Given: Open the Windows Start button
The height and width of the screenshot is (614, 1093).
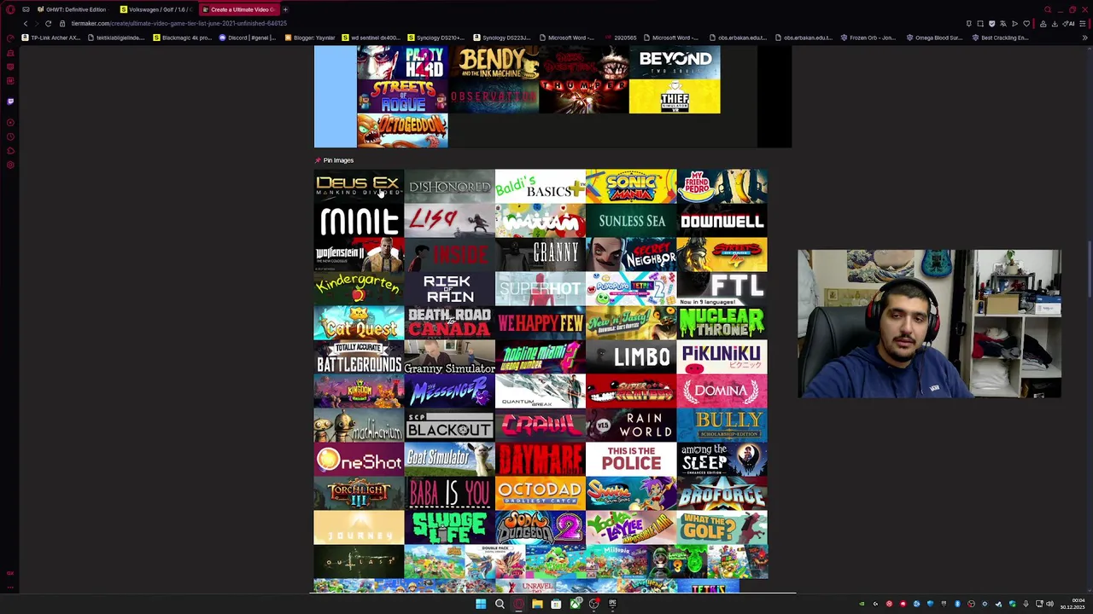Looking at the screenshot, I should [481, 604].
